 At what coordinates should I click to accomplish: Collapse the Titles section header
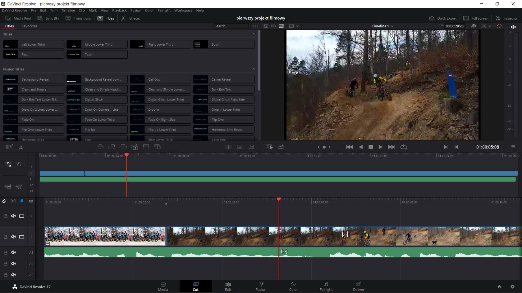(x=254, y=34)
